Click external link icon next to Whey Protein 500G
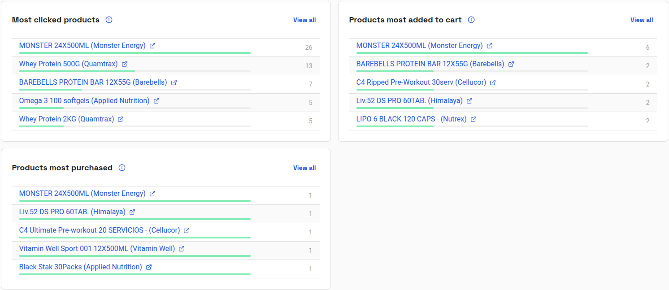Image resolution: width=669 pixels, height=290 pixels. tap(125, 64)
